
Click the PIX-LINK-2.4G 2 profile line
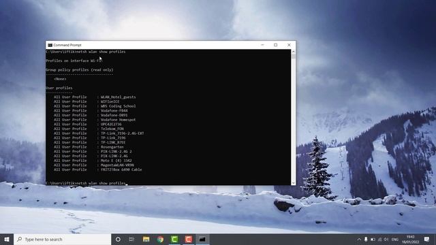pyautogui.click(x=93, y=151)
